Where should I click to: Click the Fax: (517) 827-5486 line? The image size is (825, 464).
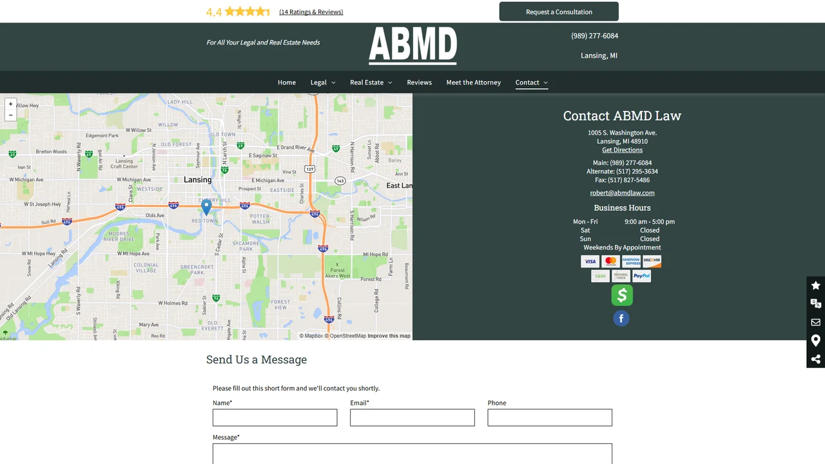pyautogui.click(x=623, y=180)
